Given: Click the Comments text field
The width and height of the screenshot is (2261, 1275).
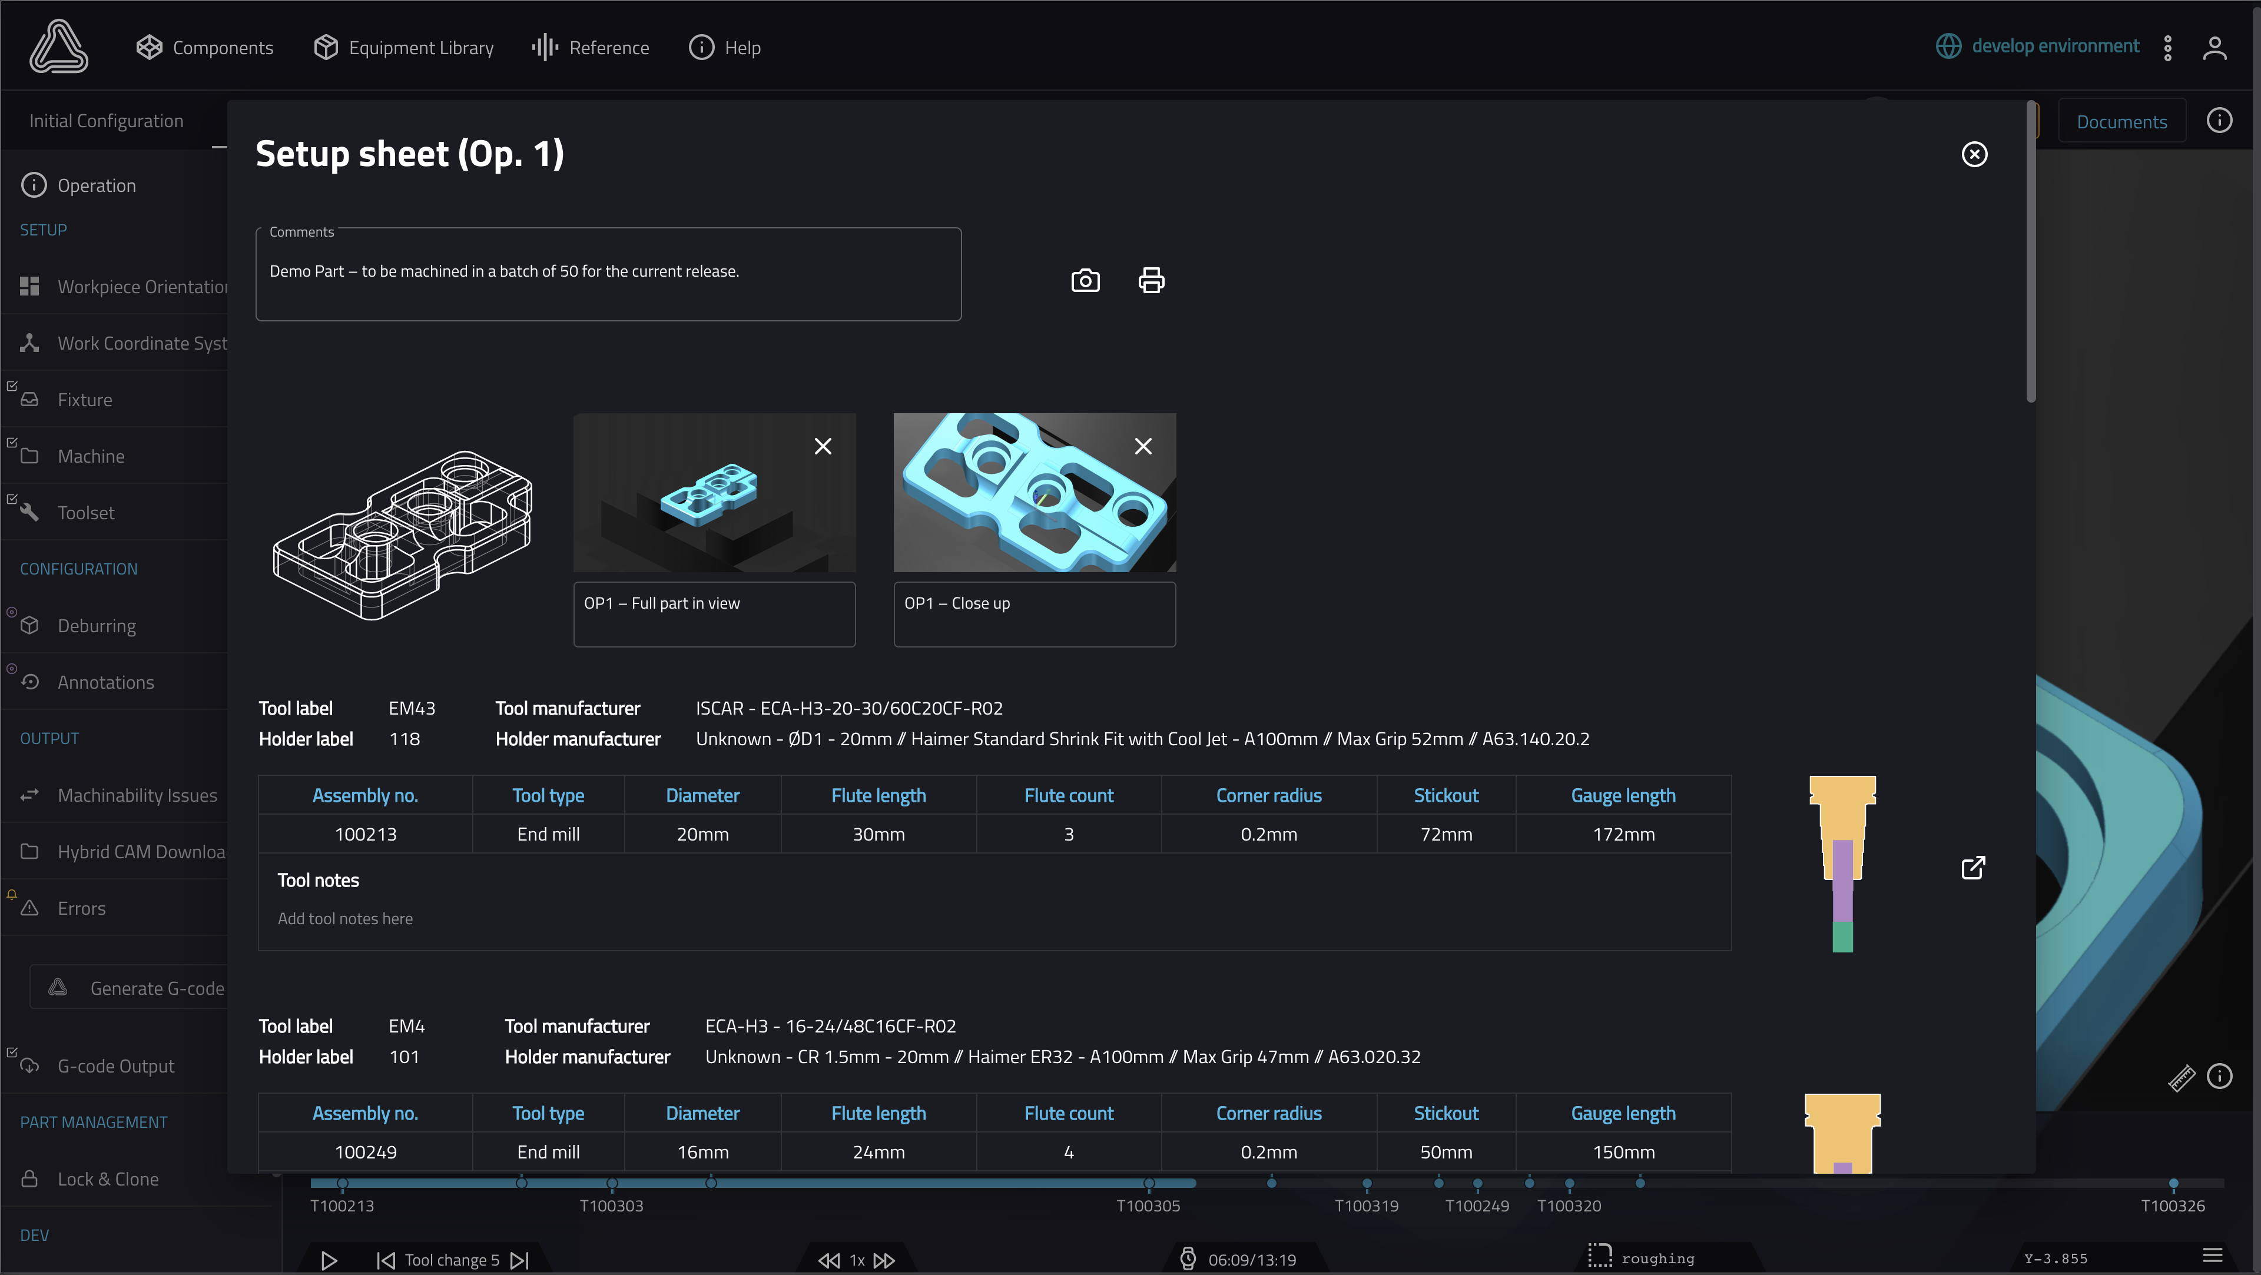Looking at the screenshot, I should (x=608, y=275).
